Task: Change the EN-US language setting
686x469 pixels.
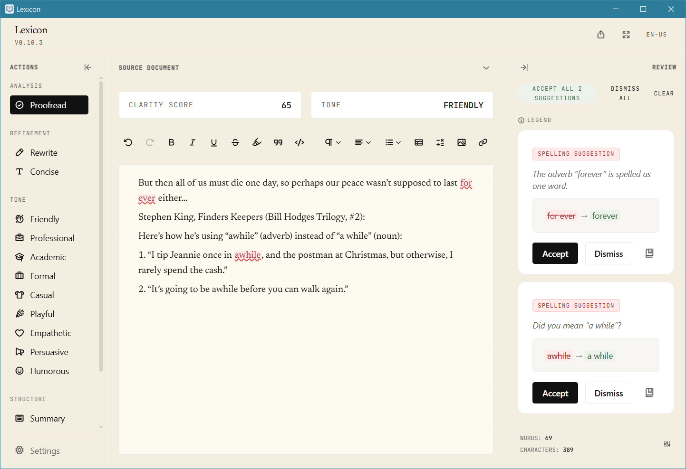Action: 657,35
